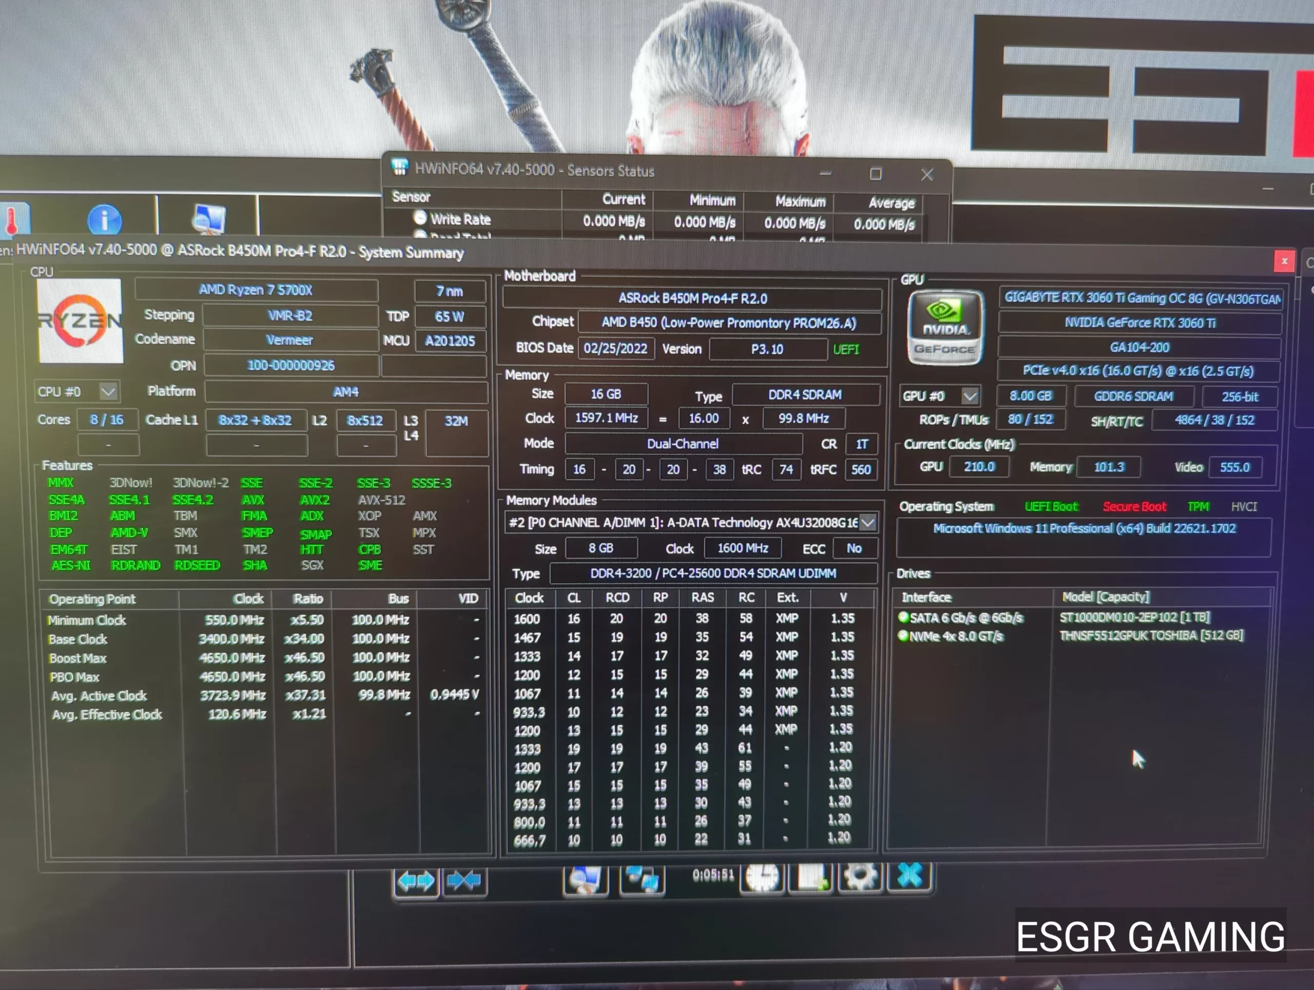Click the Ryzen CPU logo
1314x990 pixels.
tap(80, 321)
